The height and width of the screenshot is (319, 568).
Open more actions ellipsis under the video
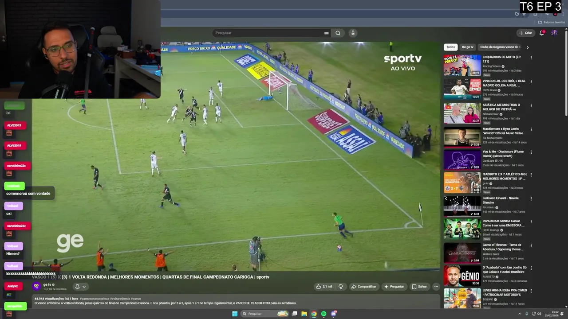coord(436,287)
